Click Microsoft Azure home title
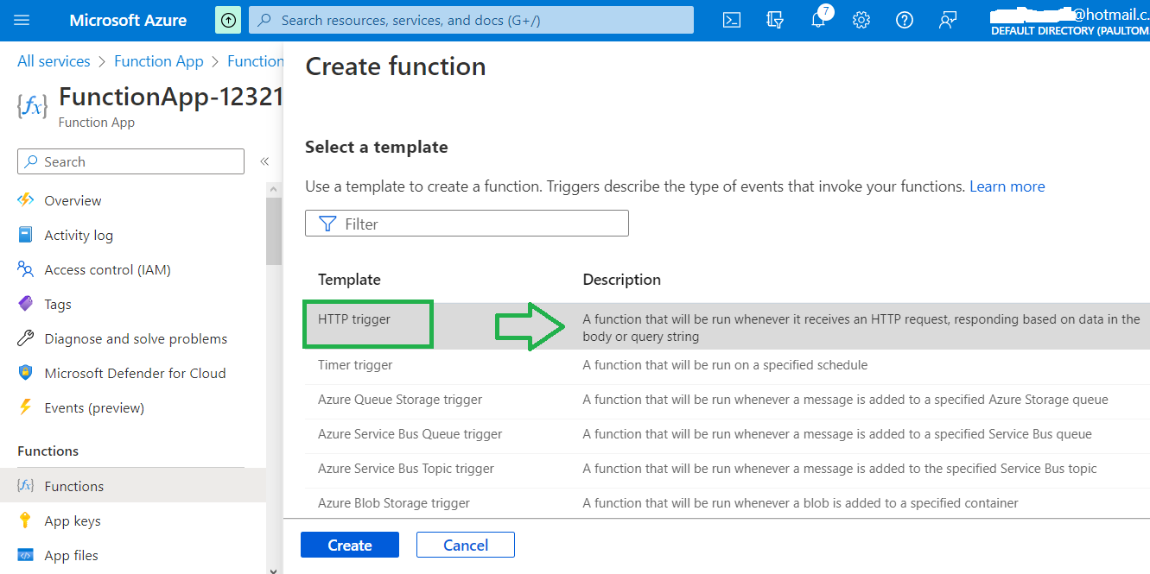The height and width of the screenshot is (574, 1150). 128,20
